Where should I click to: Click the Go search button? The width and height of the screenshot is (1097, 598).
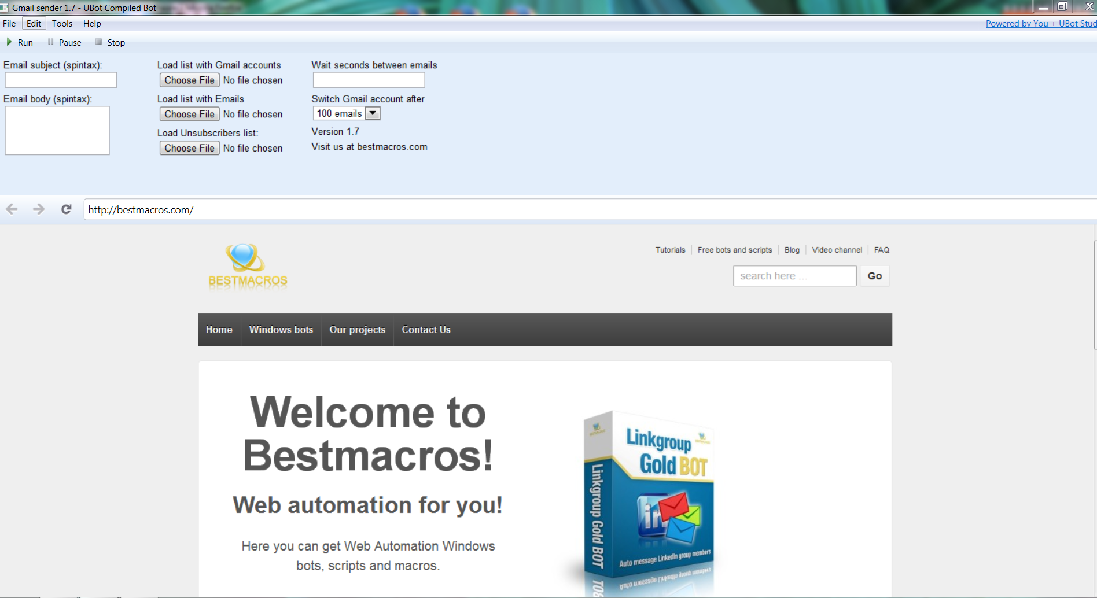(875, 276)
